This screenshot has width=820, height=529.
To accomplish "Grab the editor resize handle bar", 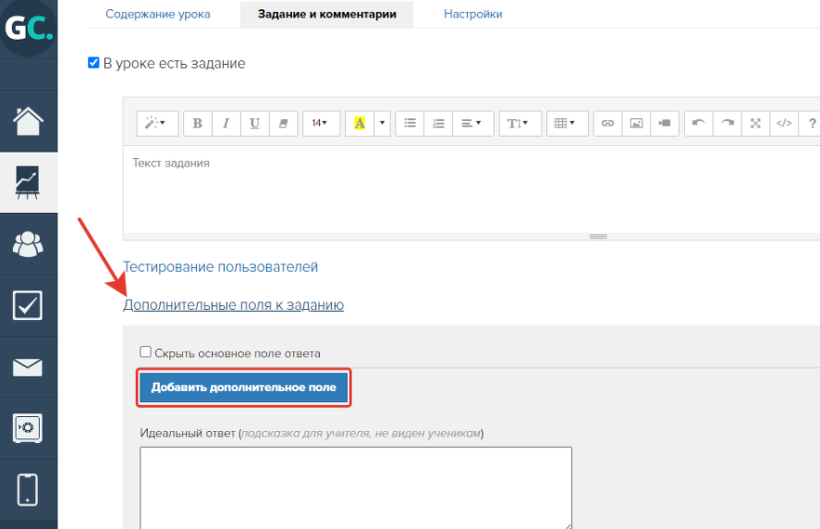I will (598, 237).
